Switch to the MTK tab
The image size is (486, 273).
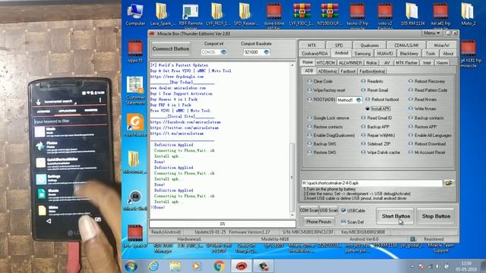tap(312, 45)
